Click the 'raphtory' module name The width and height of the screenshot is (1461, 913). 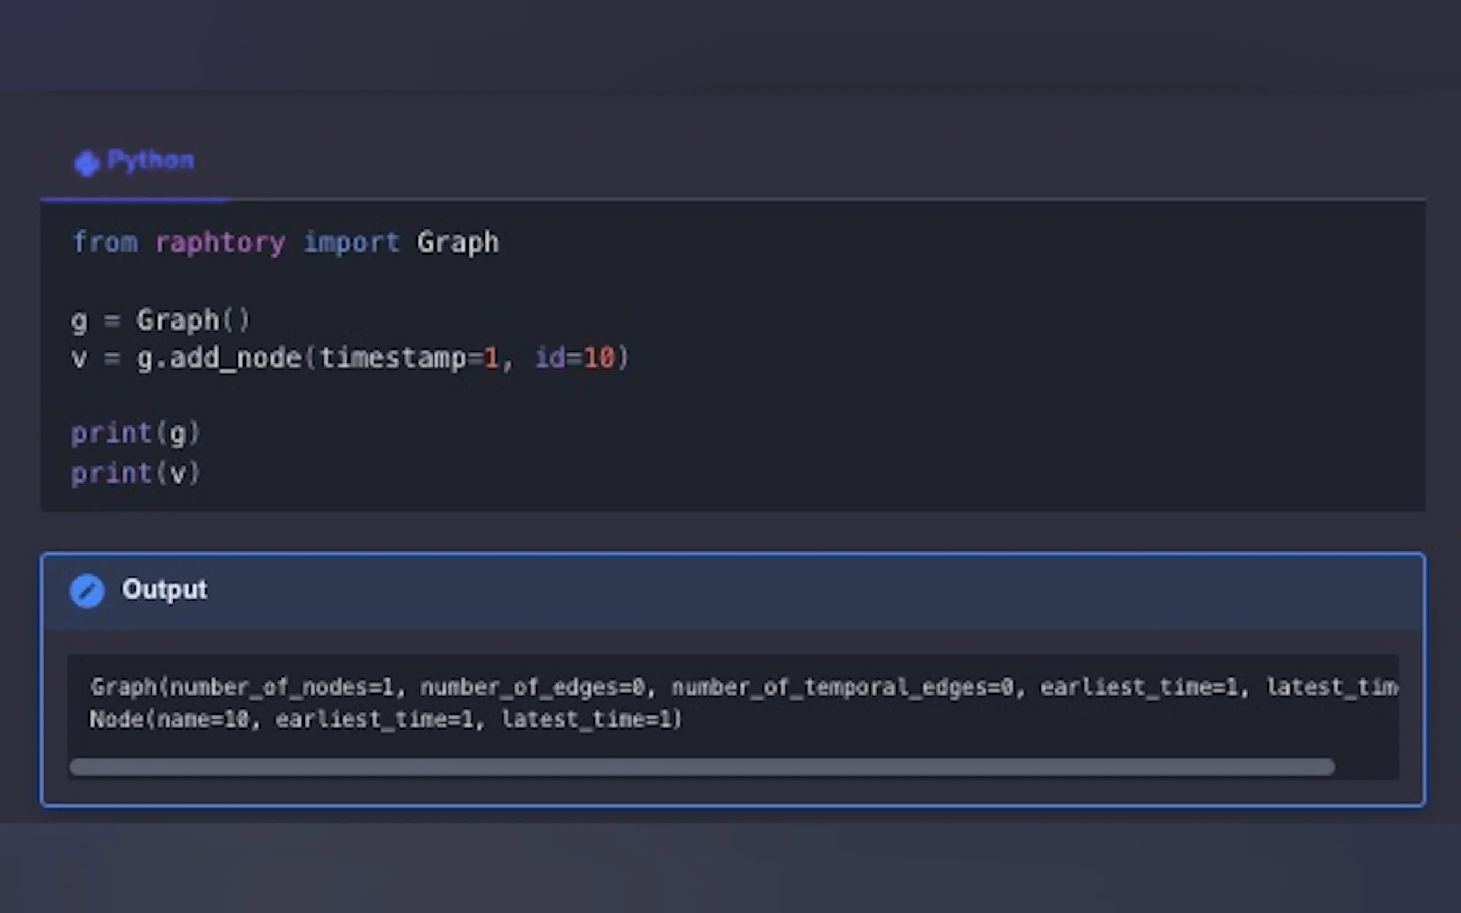coord(220,243)
